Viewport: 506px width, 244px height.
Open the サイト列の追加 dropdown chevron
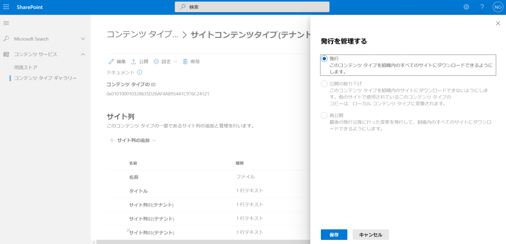[x=154, y=140]
